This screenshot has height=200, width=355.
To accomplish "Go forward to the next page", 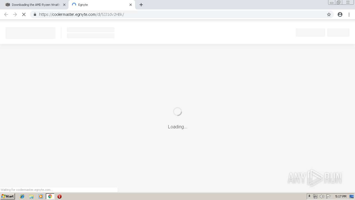I will tap(15, 14).
